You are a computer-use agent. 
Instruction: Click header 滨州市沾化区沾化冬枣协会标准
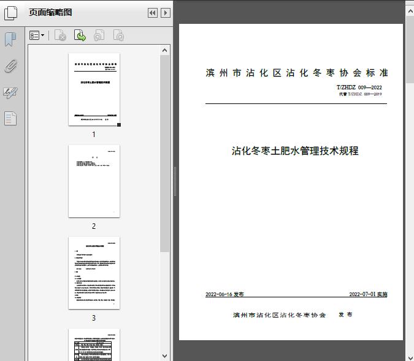(296, 73)
